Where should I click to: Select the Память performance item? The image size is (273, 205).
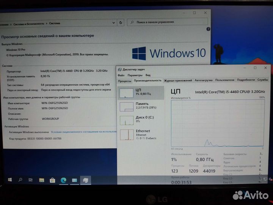click(141, 106)
